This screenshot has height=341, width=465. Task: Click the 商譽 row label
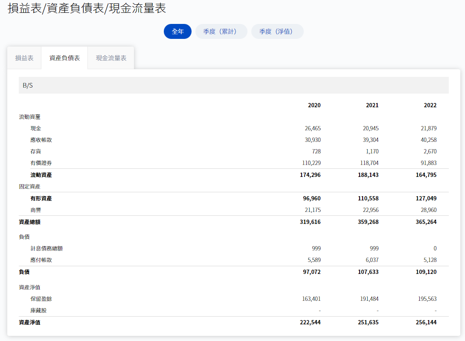pyautogui.click(x=36, y=210)
